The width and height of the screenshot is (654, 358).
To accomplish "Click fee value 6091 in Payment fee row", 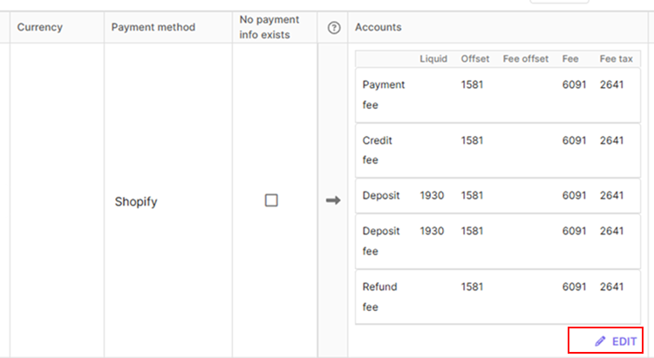I will click(574, 84).
